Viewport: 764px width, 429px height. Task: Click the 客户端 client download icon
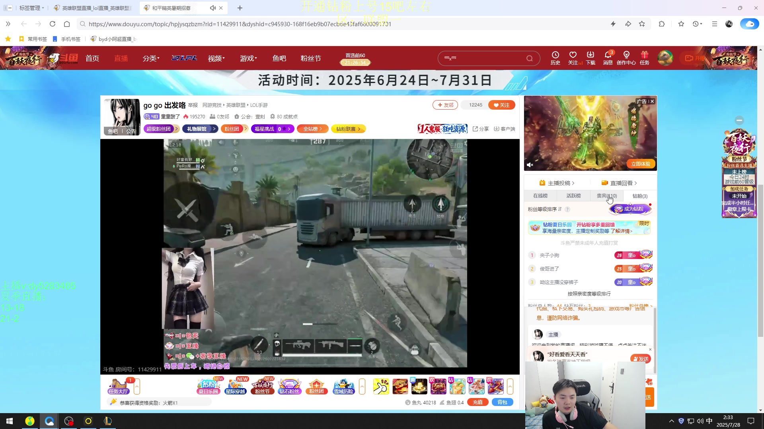(x=505, y=129)
